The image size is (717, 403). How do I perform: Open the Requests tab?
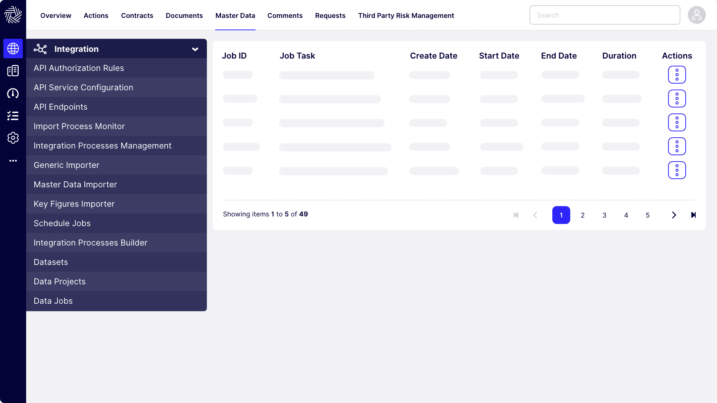click(330, 15)
